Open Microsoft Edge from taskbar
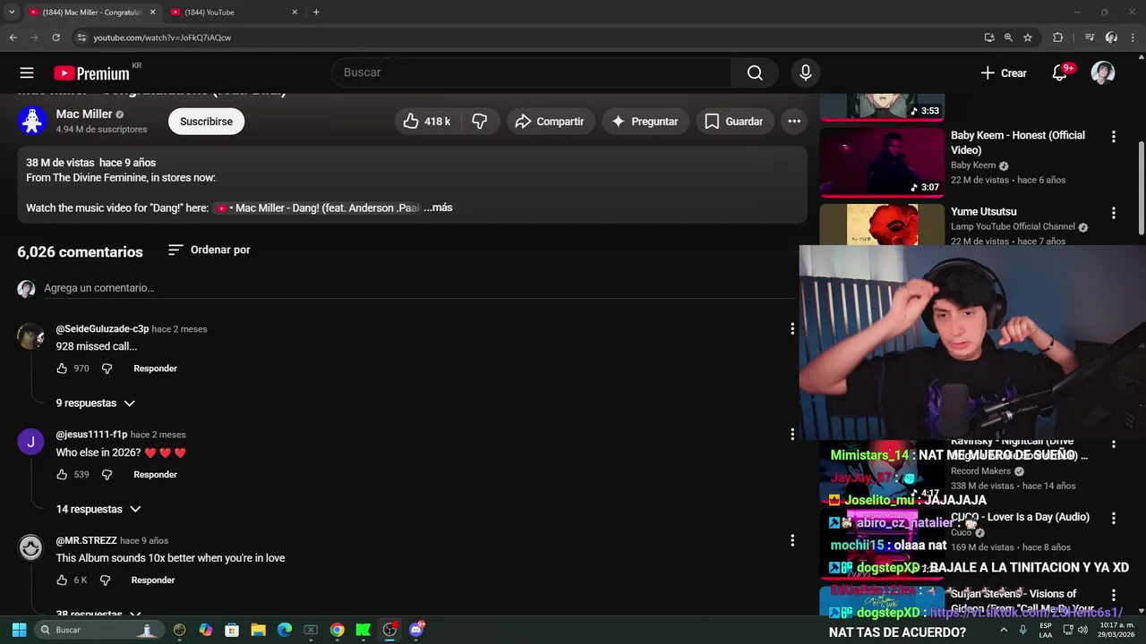 coord(285,630)
